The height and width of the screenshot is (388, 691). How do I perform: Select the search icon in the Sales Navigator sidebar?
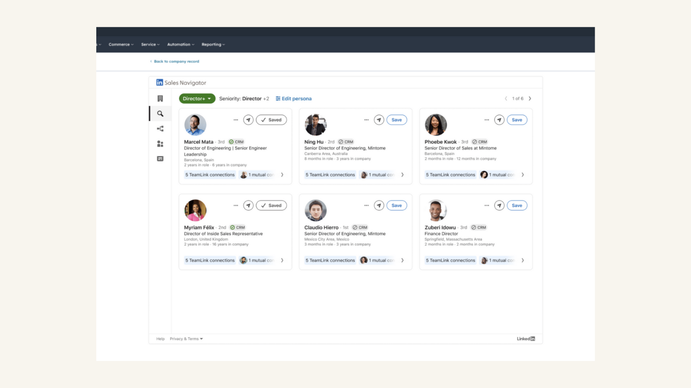pos(160,113)
